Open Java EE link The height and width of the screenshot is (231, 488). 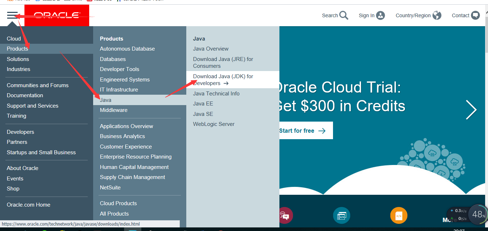[203, 104]
